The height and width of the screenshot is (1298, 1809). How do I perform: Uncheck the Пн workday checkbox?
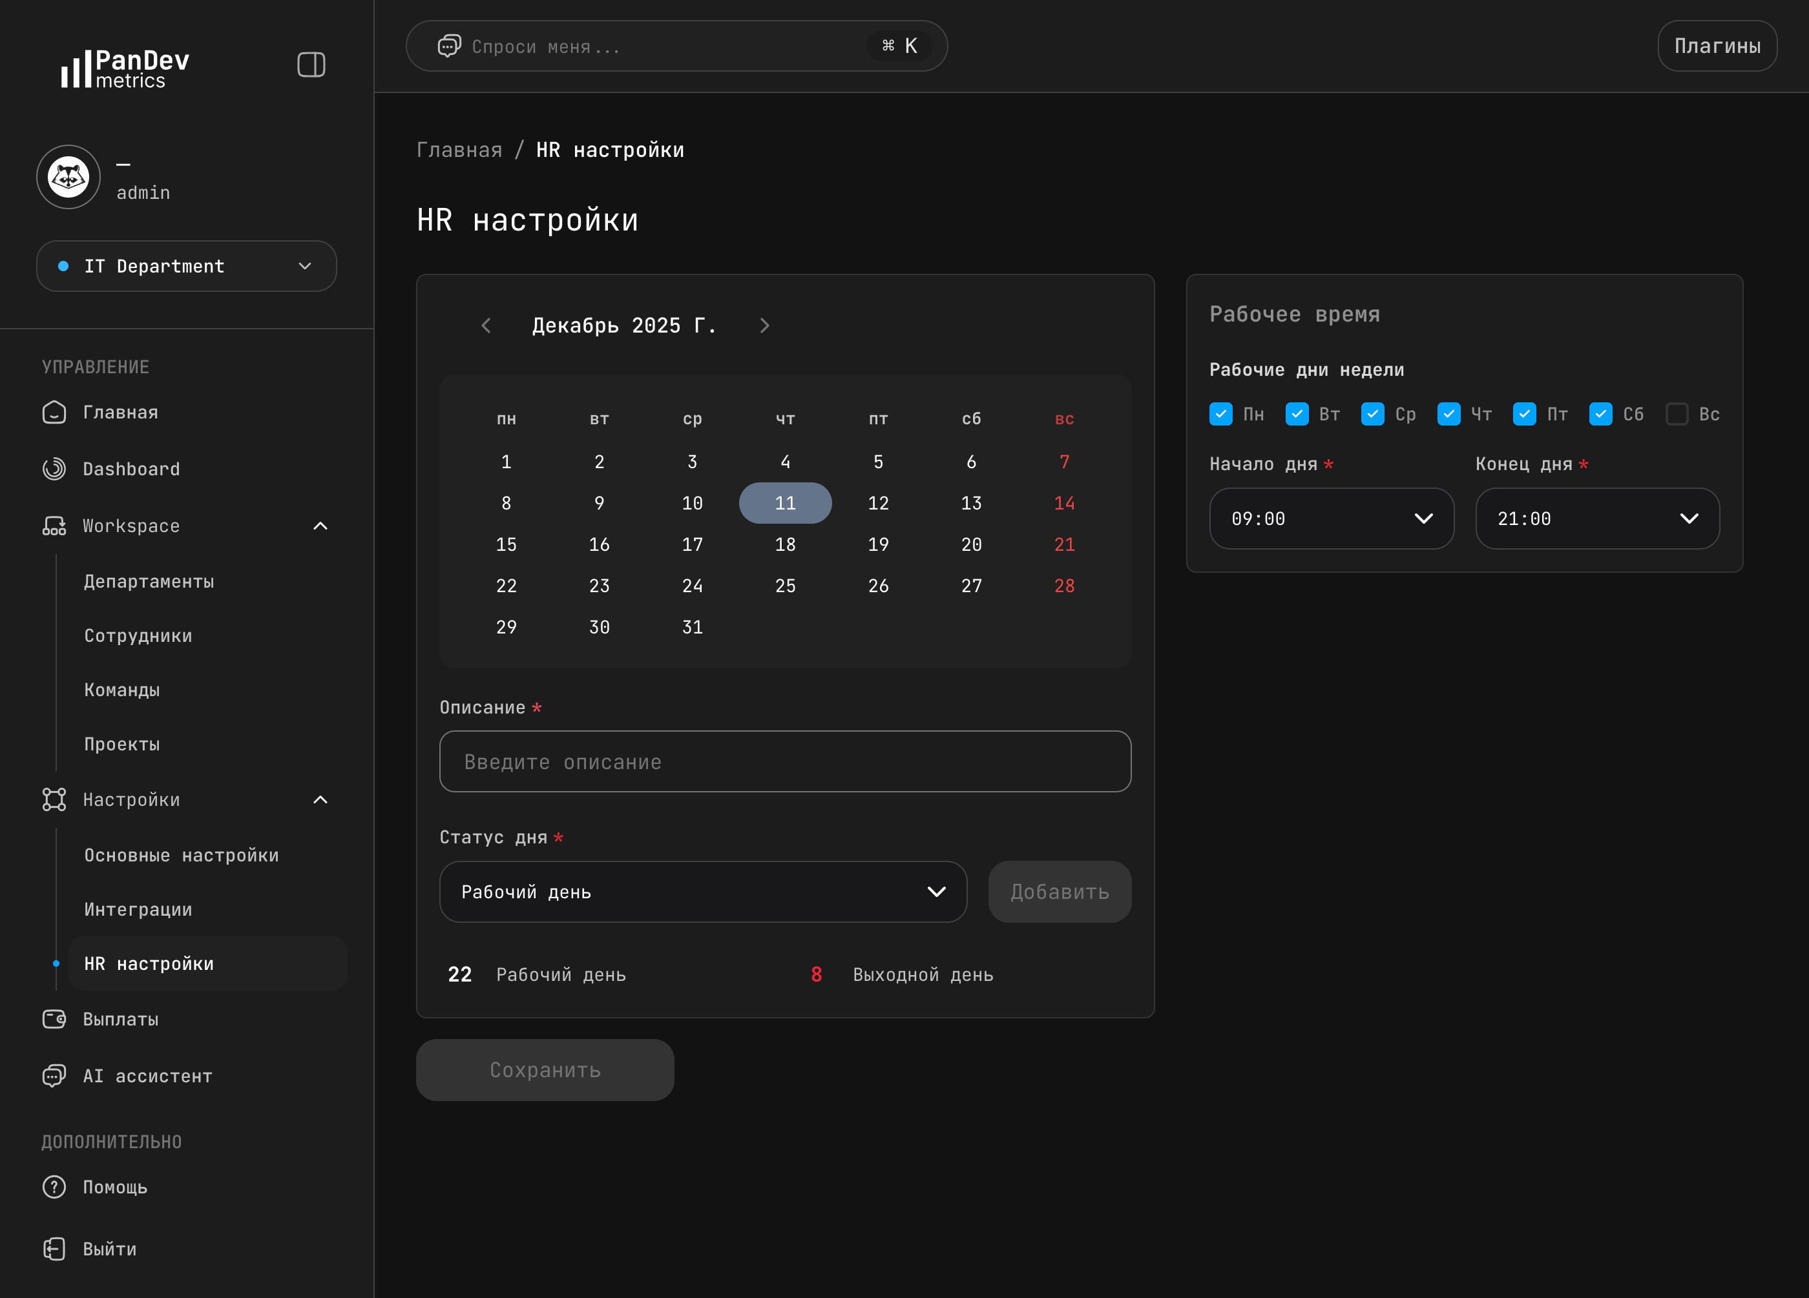(1220, 414)
